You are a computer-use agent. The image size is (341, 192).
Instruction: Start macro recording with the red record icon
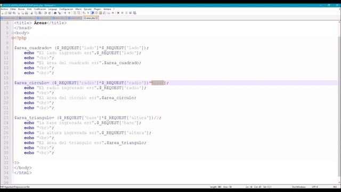coord(118,13)
